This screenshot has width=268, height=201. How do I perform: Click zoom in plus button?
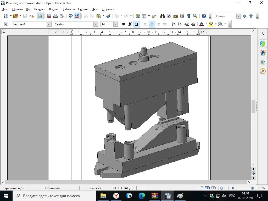[253, 188]
